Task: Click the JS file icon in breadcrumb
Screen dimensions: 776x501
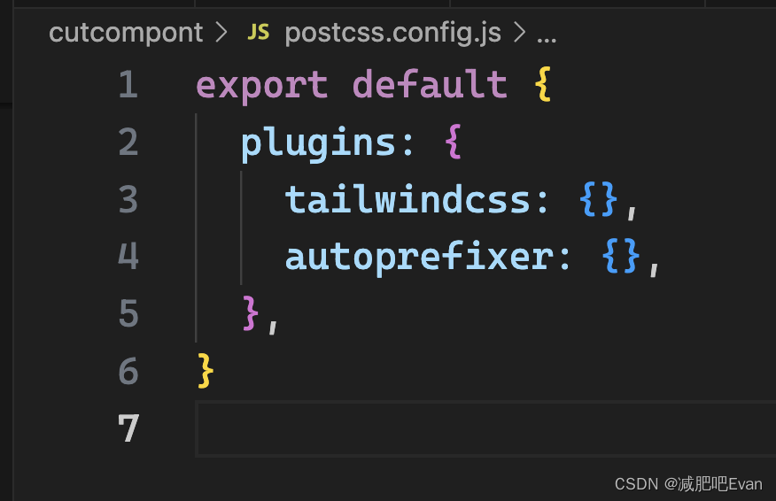Action: (259, 32)
